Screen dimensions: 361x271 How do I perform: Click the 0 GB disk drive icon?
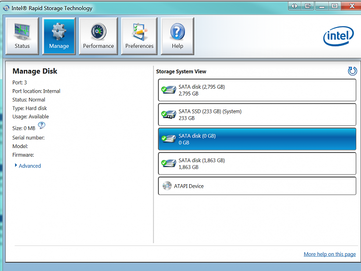pyautogui.click(x=168, y=139)
